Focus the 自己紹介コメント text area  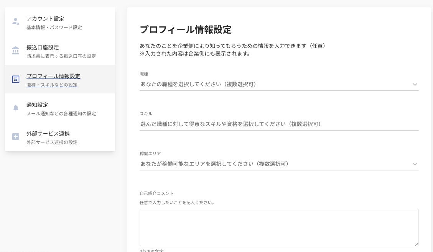click(279, 227)
